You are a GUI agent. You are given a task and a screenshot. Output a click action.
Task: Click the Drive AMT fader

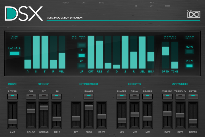click(x=13, y=121)
